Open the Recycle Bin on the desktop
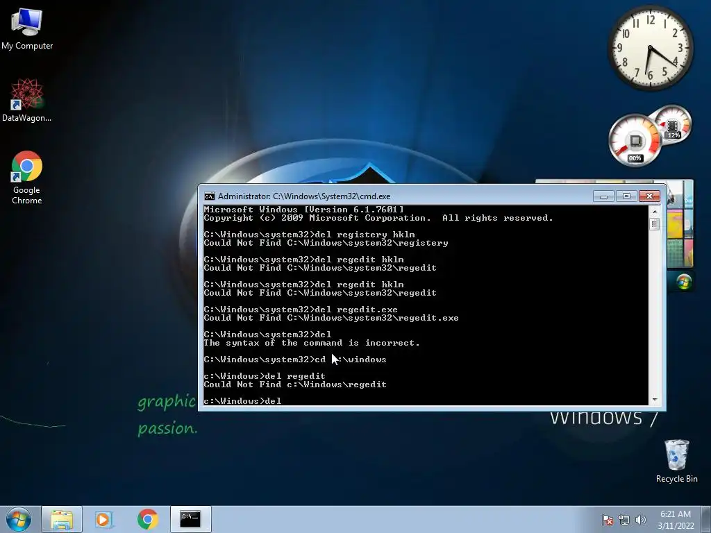The image size is (711, 533). 676,461
